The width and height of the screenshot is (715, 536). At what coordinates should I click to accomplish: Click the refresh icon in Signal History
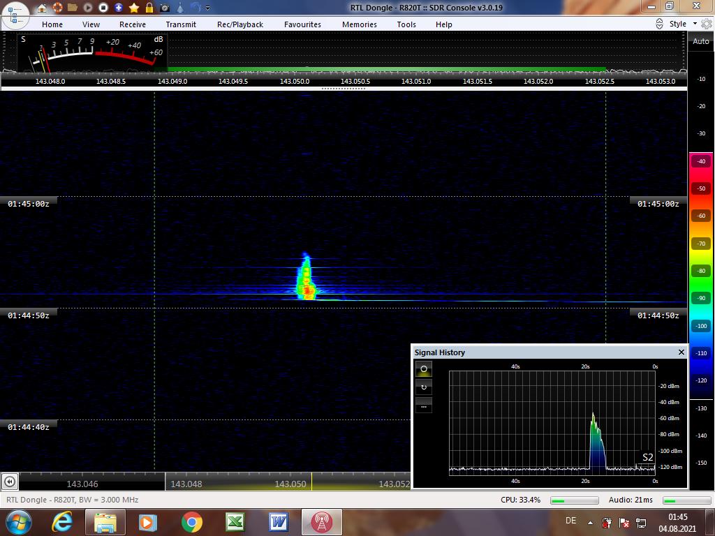click(424, 387)
